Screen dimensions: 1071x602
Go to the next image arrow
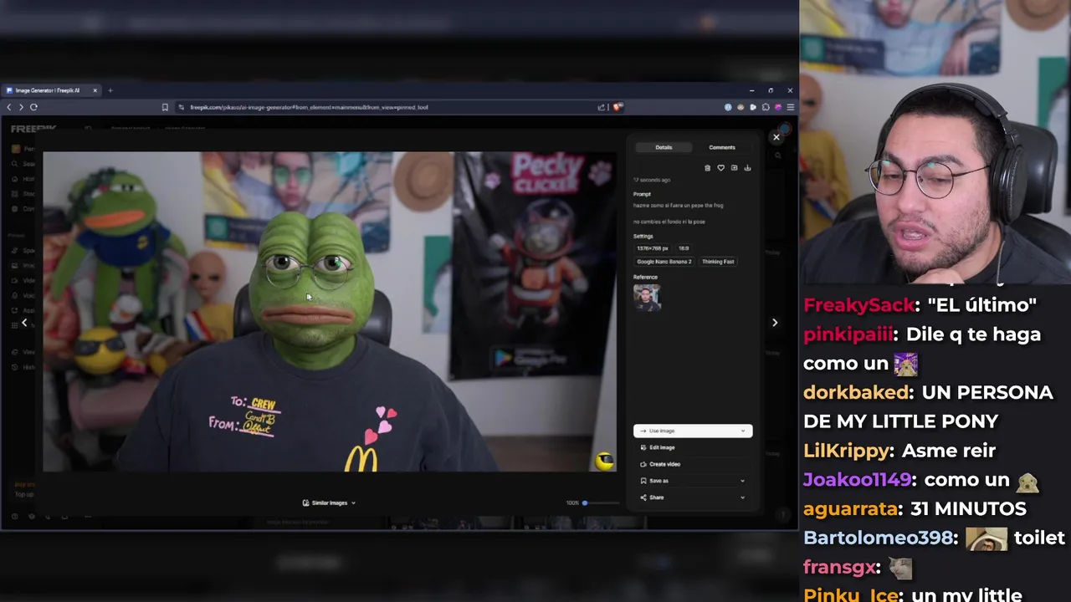[774, 322]
